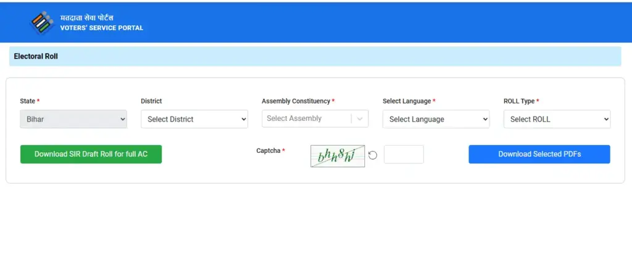Screen dimensions: 632x259
Task: Click the captcha image with green letters
Action: pos(338,156)
